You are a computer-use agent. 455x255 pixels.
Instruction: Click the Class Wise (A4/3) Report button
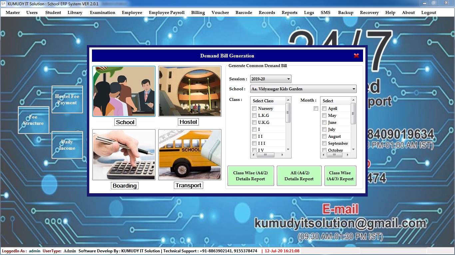tap(340, 176)
